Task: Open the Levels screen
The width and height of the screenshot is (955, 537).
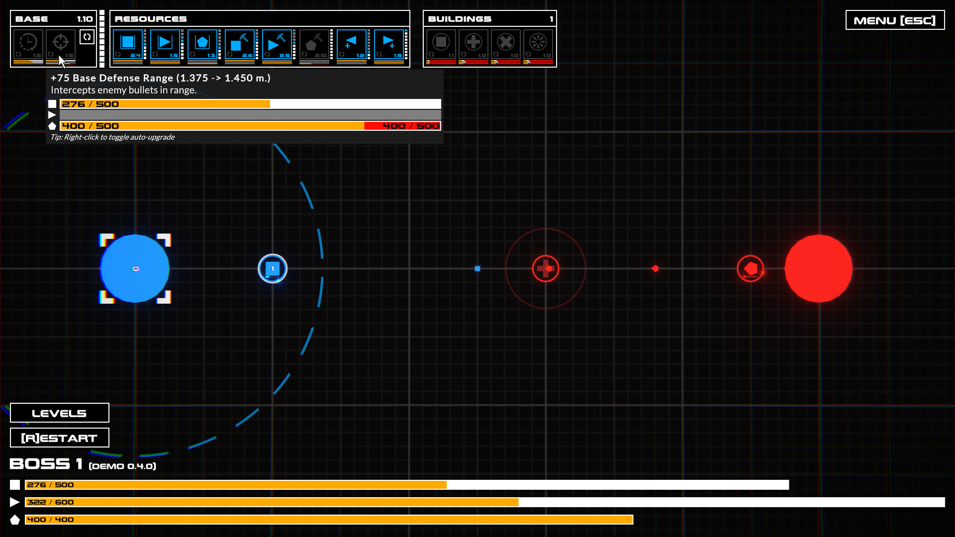Action: [59, 413]
